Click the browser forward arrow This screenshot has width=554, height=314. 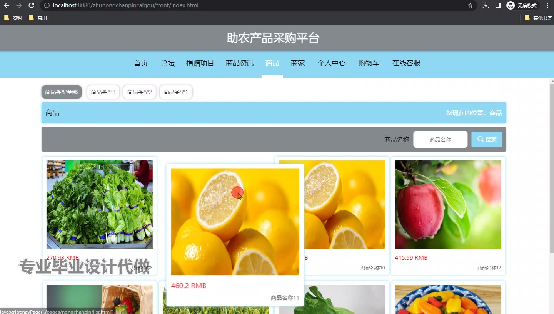(x=19, y=5)
